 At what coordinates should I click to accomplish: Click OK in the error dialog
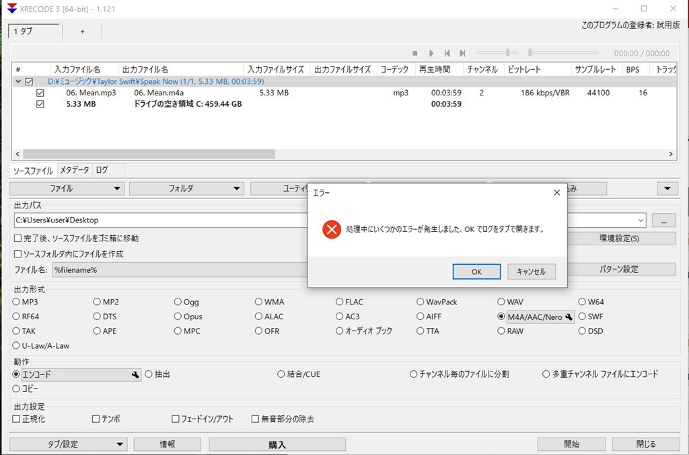coord(476,272)
